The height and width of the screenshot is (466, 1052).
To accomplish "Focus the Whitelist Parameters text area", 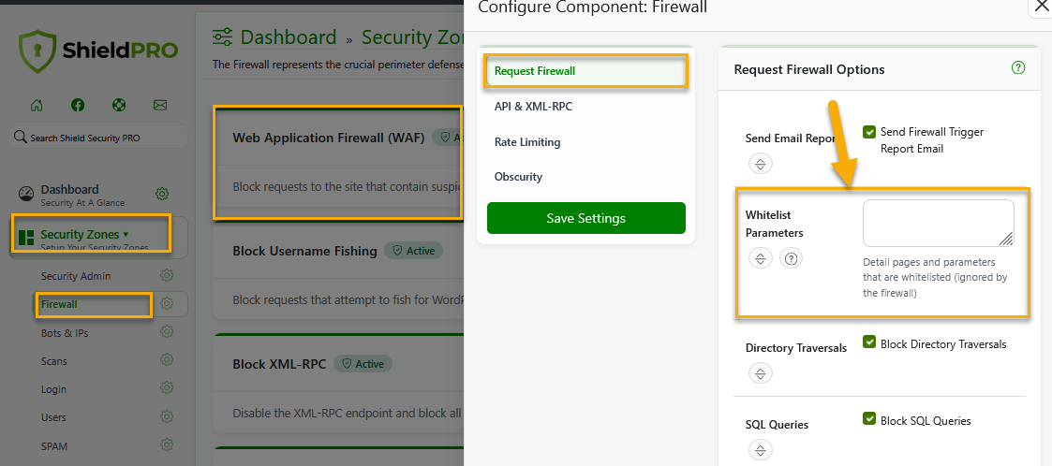I will 939,223.
